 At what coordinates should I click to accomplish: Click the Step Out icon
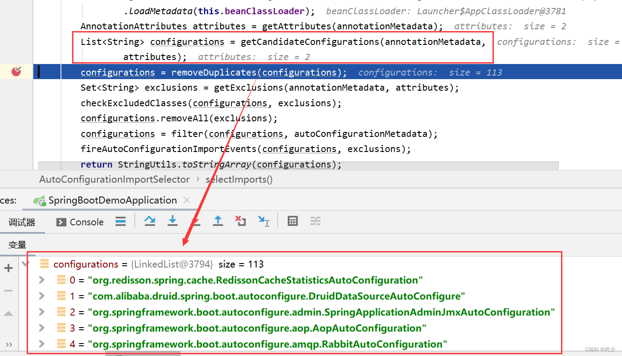click(218, 221)
